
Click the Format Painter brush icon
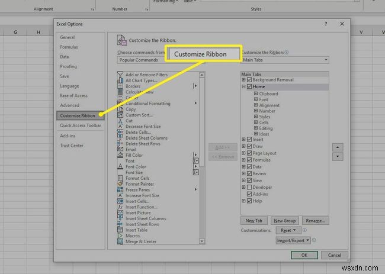coord(120,183)
